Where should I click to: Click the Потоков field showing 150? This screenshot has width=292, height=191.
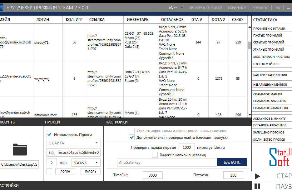233,175
